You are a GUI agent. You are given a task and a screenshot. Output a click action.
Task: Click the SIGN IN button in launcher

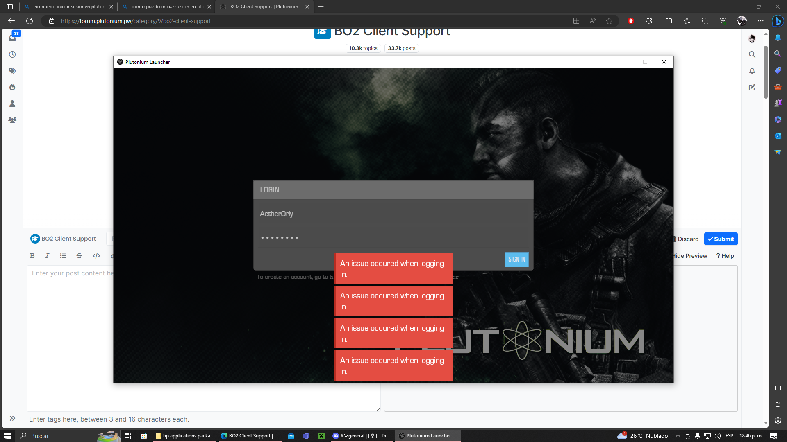[516, 259]
